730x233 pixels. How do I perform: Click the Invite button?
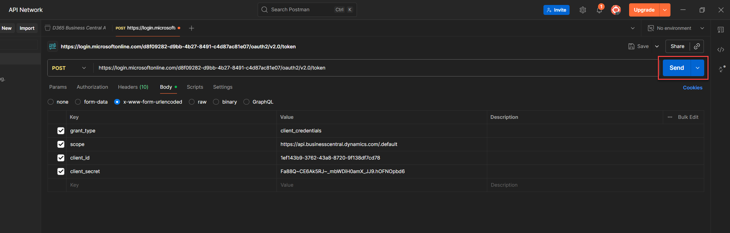point(556,10)
